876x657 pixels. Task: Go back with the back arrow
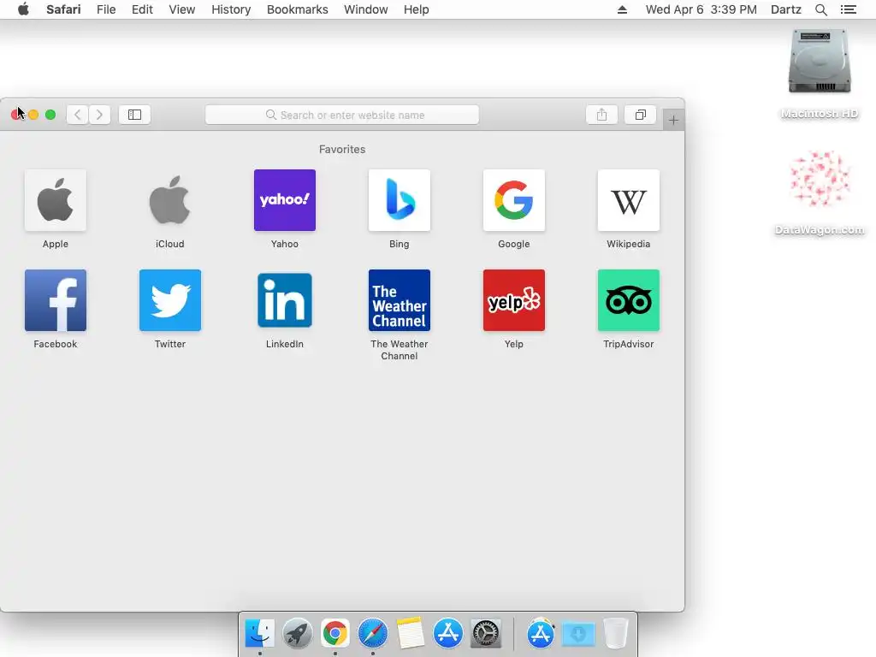click(78, 115)
